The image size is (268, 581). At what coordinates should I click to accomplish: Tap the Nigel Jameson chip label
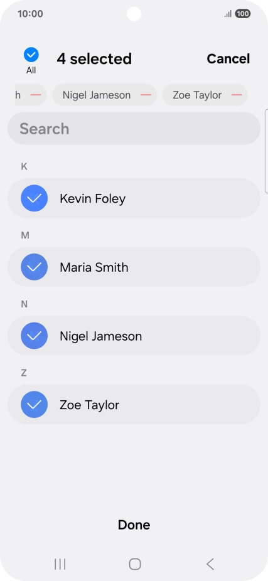pos(97,95)
